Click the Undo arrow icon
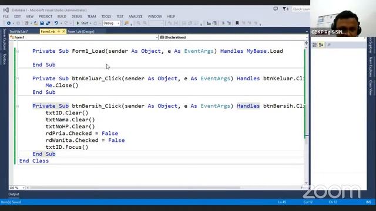Viewport: 376px width, 211px height. [56, 23]
